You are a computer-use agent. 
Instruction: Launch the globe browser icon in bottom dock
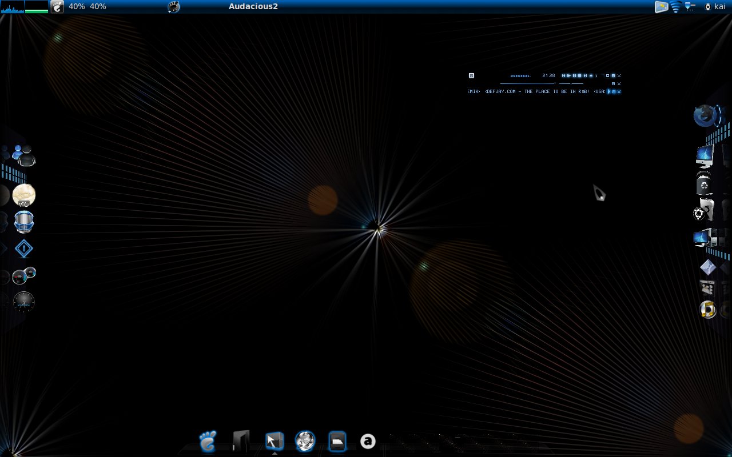pos(305,441)
